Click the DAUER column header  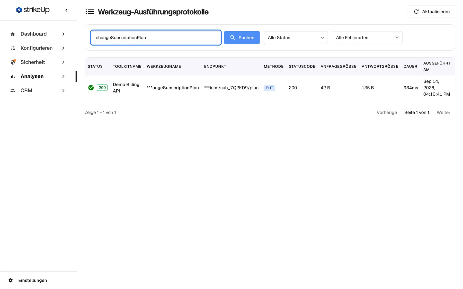point(410,66)
